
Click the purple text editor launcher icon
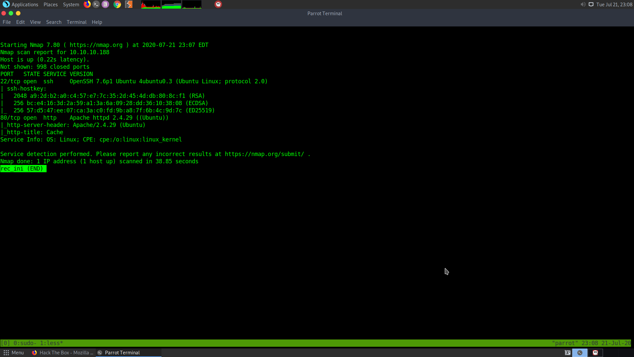click(105, 4)
